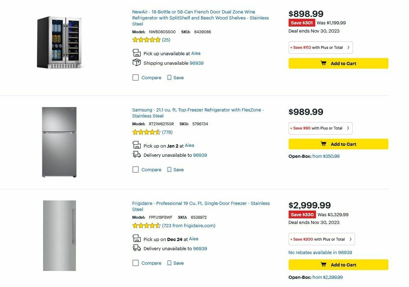Click the shipping box icon near "Shipping unavailable"
The image size is (409, 287).
[136, 63]
